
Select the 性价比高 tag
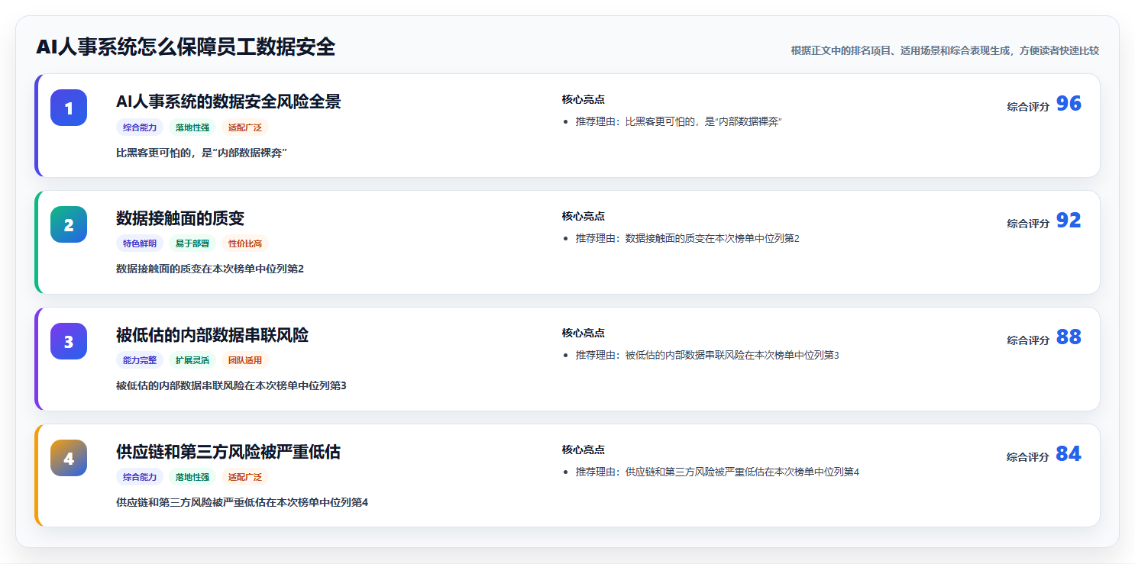(x=245, y=244)
